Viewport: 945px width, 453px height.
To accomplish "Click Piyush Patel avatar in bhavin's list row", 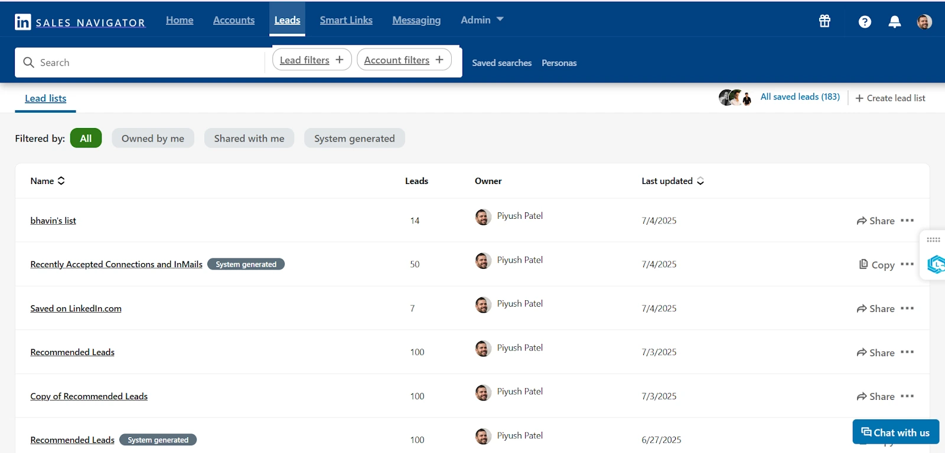I will [x=483, y=217].
